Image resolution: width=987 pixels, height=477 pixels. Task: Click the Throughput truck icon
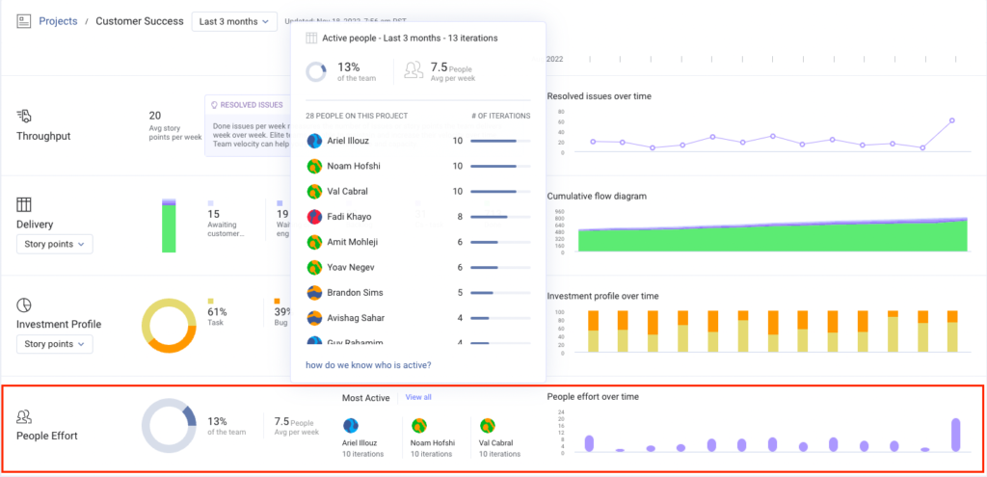(24, 116)
